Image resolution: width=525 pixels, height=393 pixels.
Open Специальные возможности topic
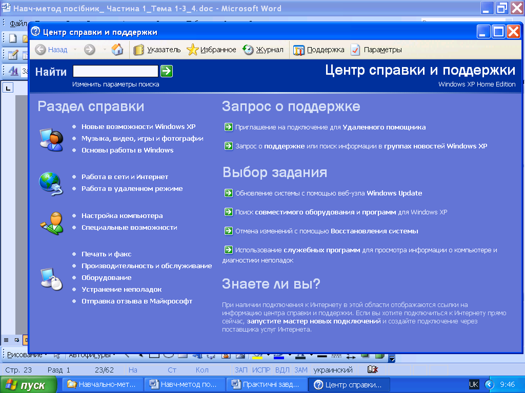tap(130, 227)
